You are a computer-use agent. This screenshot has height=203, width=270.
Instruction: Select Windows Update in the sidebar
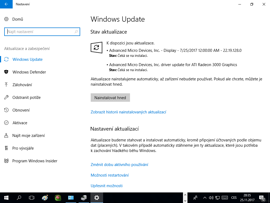coord(27,59)
